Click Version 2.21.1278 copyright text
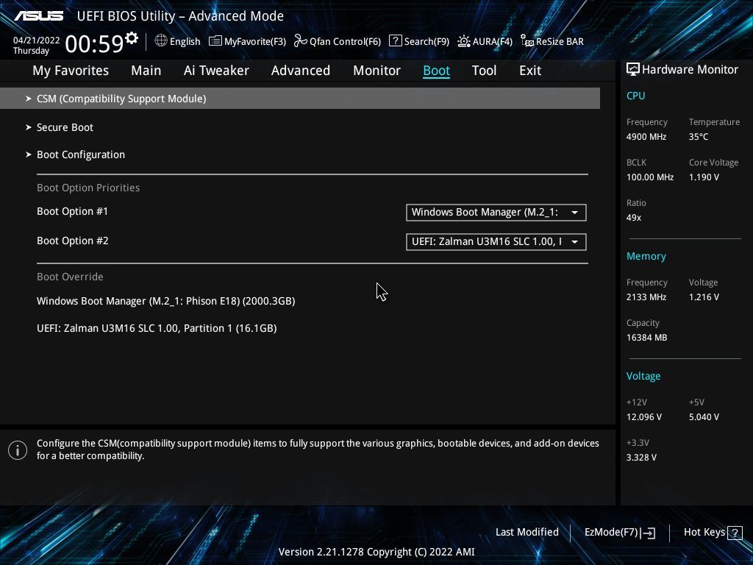This screenshot has height=565, width=753. (376, 552)
